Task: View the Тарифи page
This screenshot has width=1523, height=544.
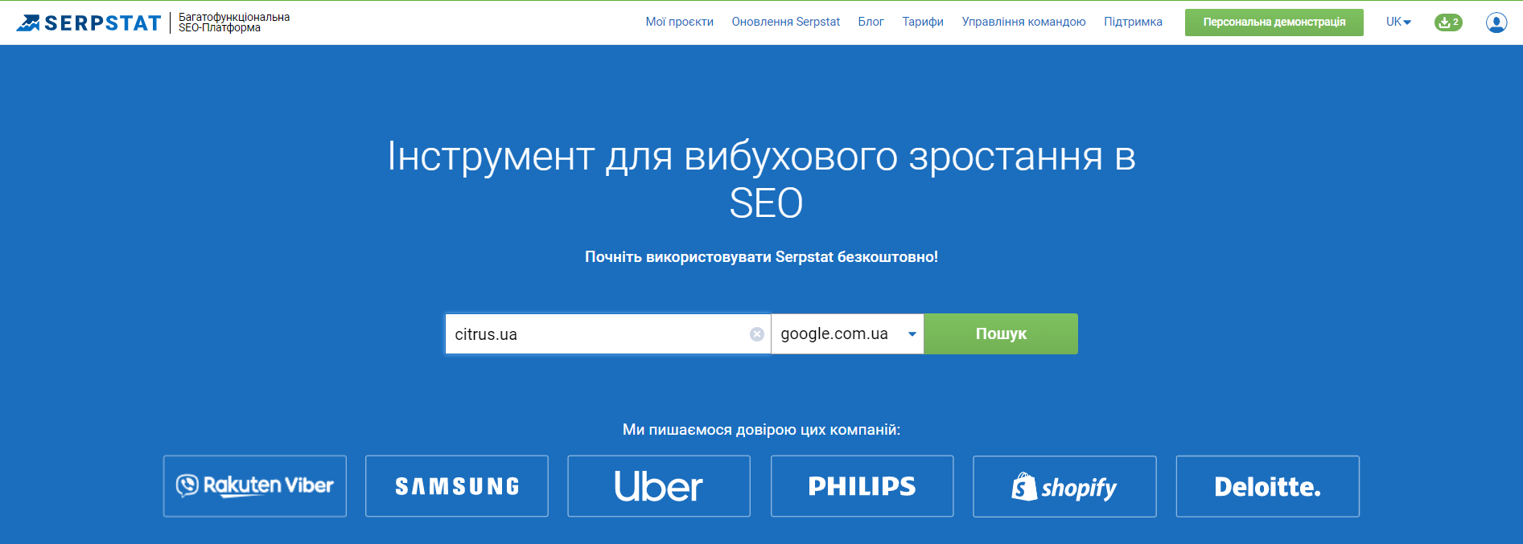Action: pos(923,22)
